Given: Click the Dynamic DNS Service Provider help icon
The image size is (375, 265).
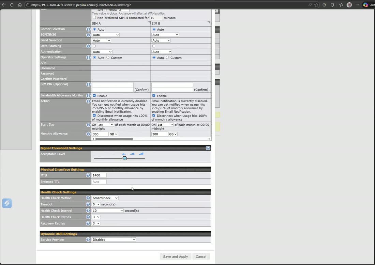Looking at the screenshot, I should [88, 240].
